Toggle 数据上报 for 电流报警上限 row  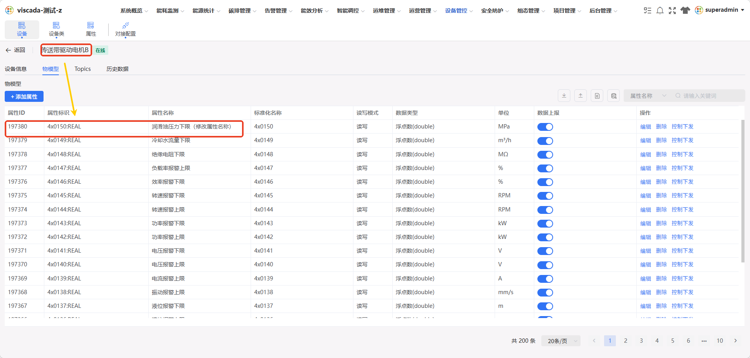[x=545, y=279]
